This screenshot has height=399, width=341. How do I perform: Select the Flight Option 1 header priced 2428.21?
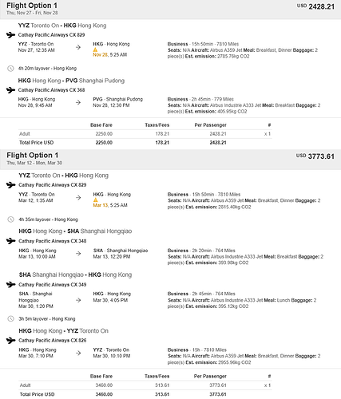coord(170,10)
